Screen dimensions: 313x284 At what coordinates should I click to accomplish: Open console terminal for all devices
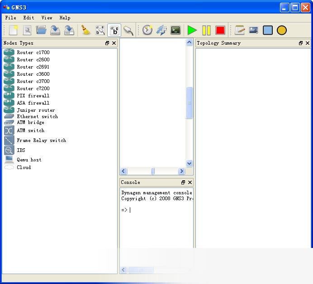click(175, 31)
